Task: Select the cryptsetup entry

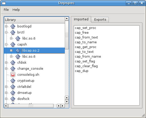Action: point(26,81)
